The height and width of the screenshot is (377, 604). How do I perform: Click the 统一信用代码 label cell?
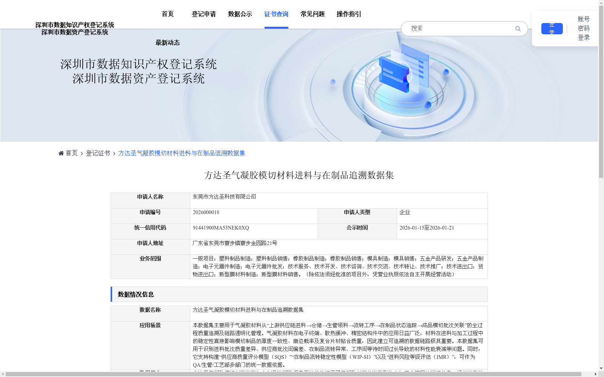tap(150, 231)
